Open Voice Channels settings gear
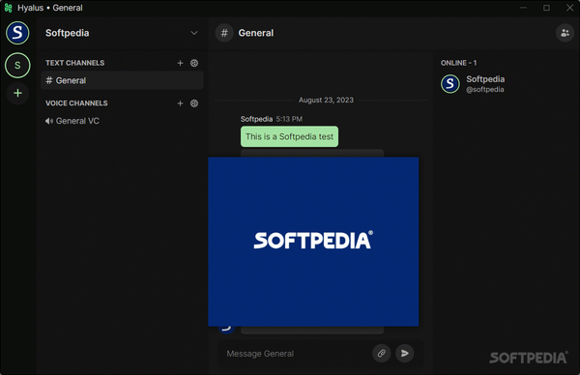Image resolution: width=580 pixels, height=375 pixels. pyautogui.click(x=194, y=103)
